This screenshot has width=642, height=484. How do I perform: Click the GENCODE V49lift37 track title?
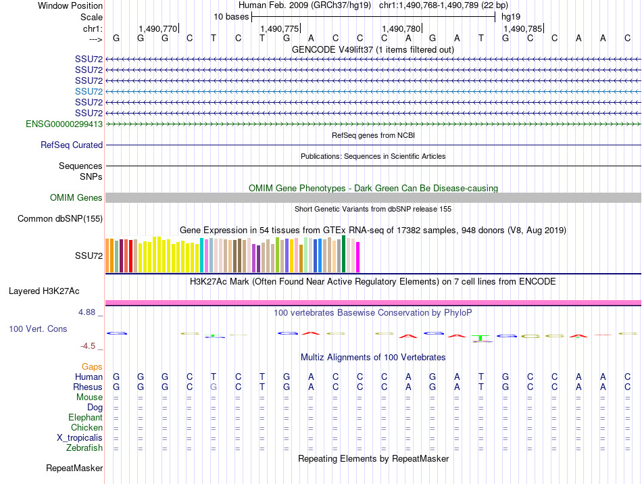pyautogui.click(x=372, y=50)
